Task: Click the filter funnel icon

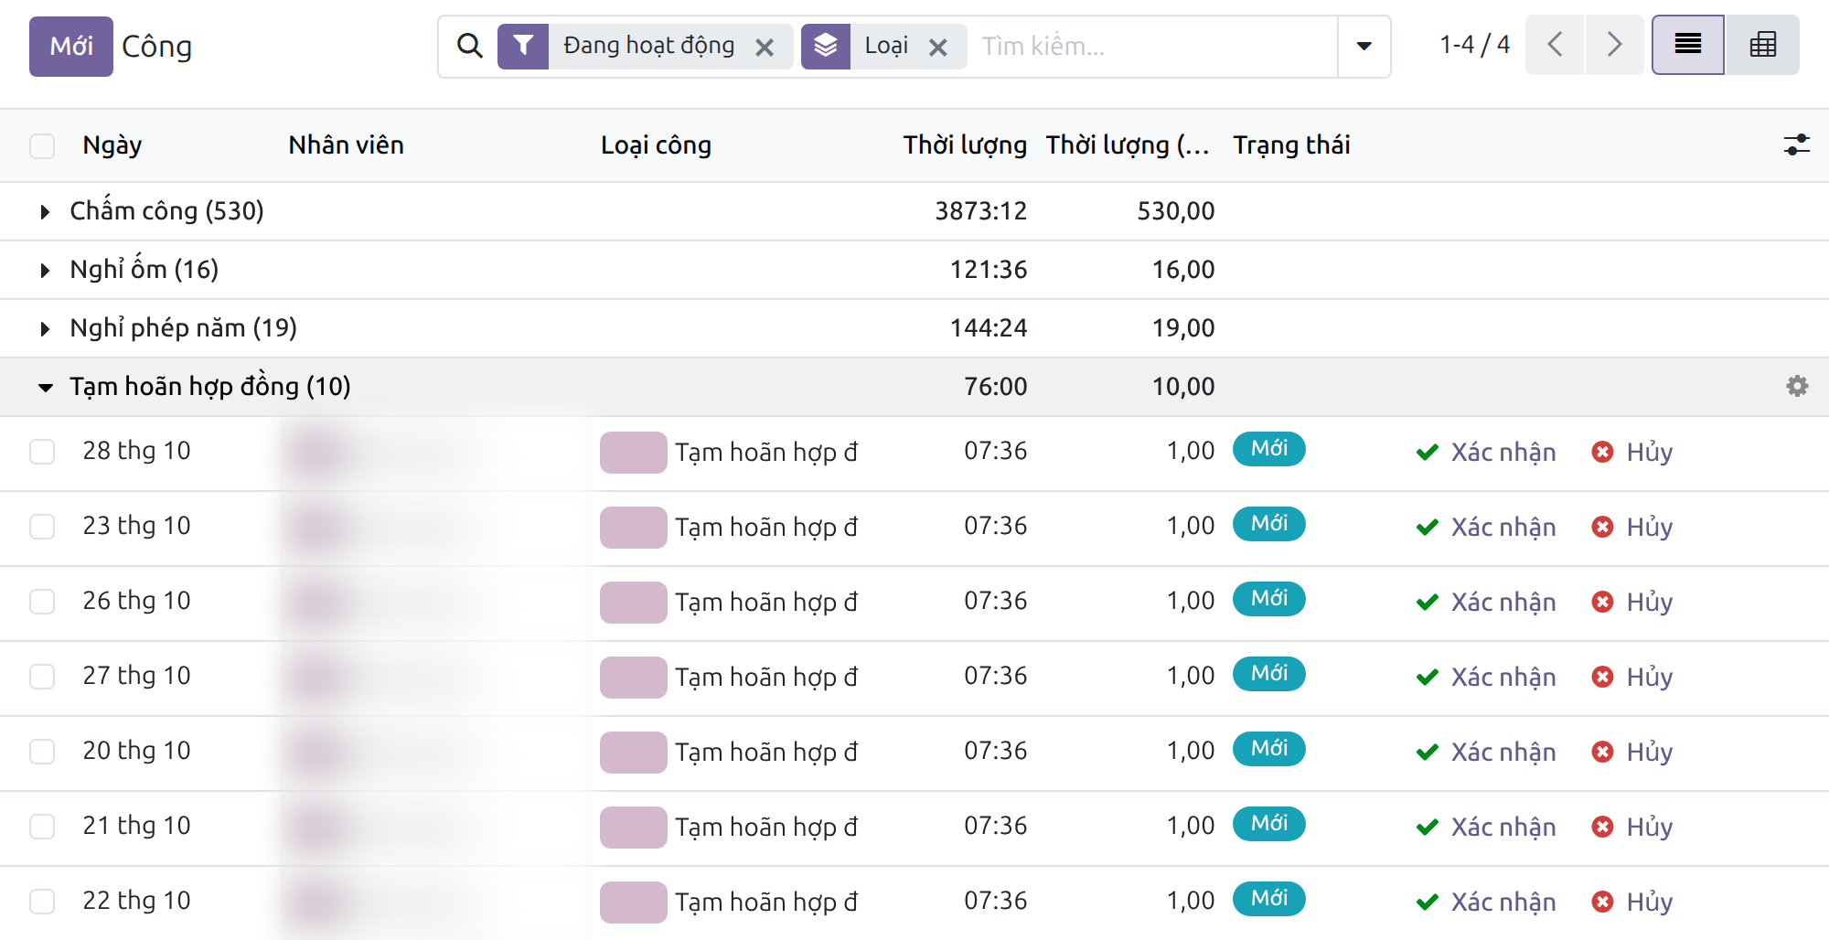Action: coord(523,46)
